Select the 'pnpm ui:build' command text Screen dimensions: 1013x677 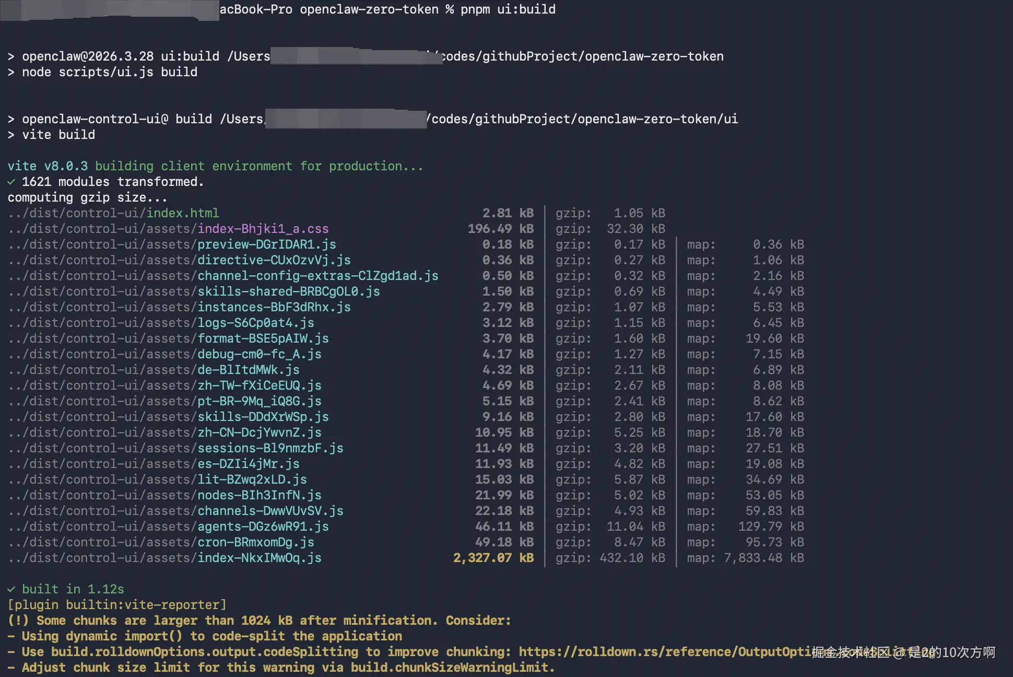(x=508, y=9)
